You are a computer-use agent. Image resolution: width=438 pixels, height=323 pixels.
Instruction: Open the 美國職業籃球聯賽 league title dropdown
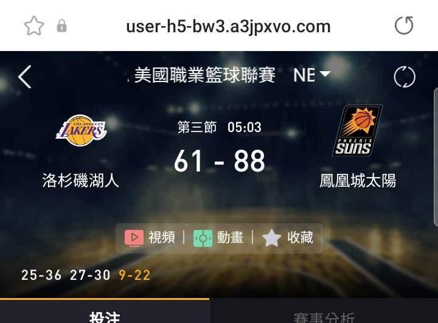(x=204, y=75)
